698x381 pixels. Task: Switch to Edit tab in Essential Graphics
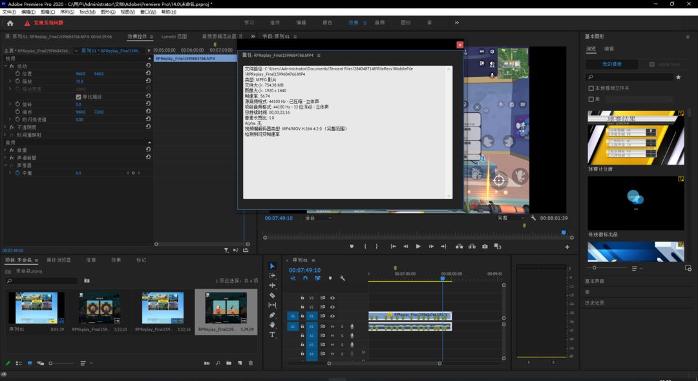(609, 49)
